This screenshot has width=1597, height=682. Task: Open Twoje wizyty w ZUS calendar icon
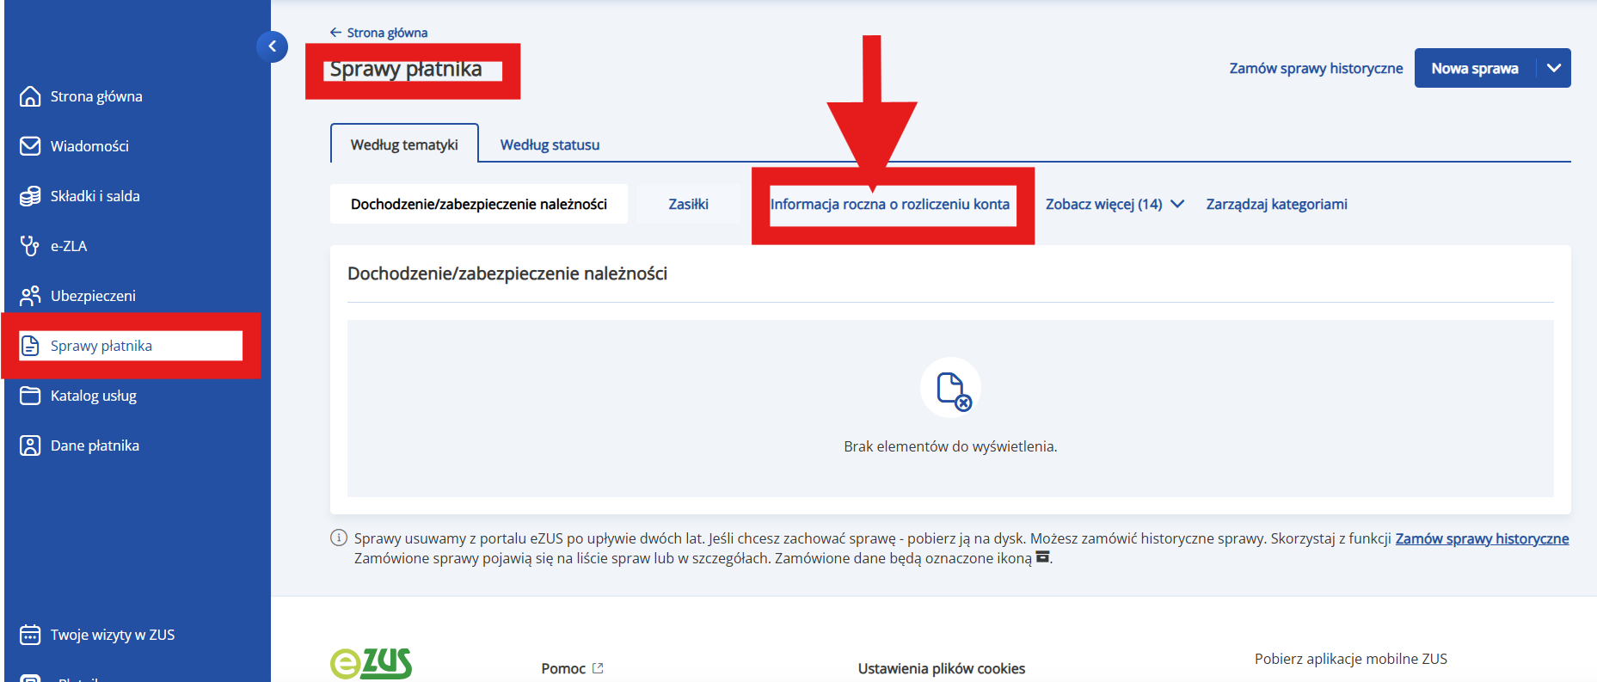tap(30, 635)
